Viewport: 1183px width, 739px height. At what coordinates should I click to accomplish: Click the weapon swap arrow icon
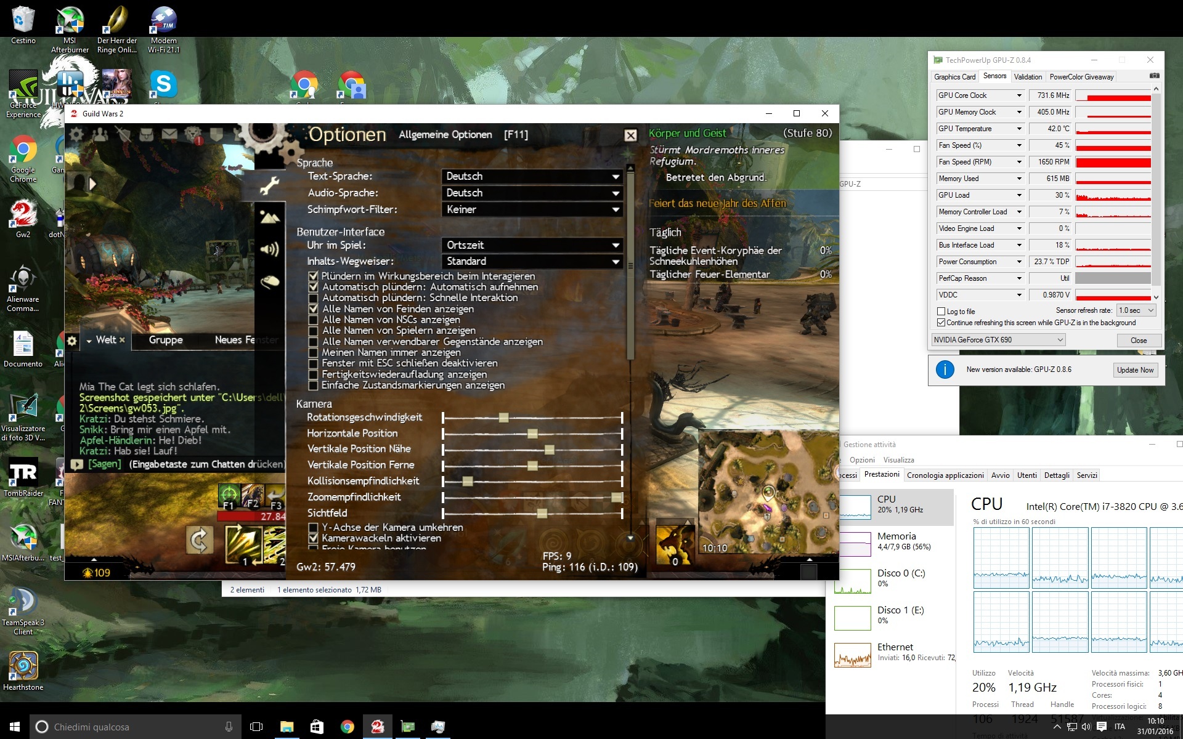200,541
